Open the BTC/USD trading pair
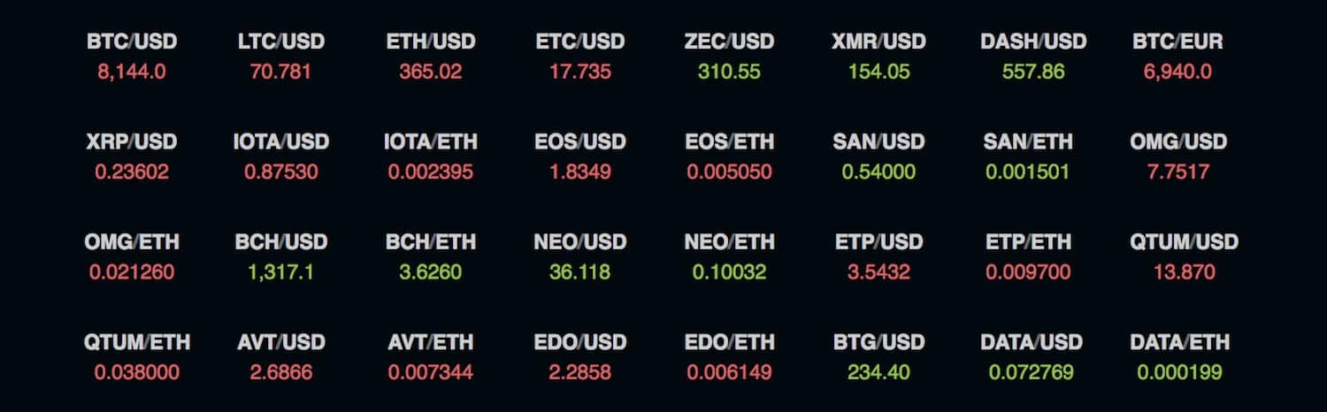This screenshot has height=412, width=1327. point(132,42)
